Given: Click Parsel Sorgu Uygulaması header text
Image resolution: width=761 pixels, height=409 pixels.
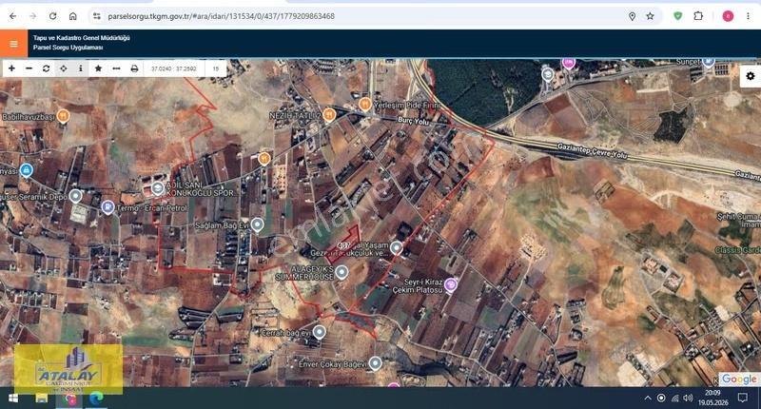Looking at the screenshot, I should pos(68,48).
